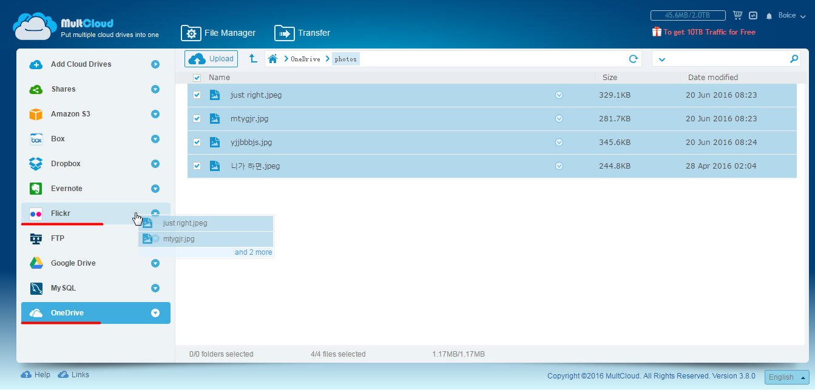Expand Google Drive dropdown arrow

tap(155, 263)
